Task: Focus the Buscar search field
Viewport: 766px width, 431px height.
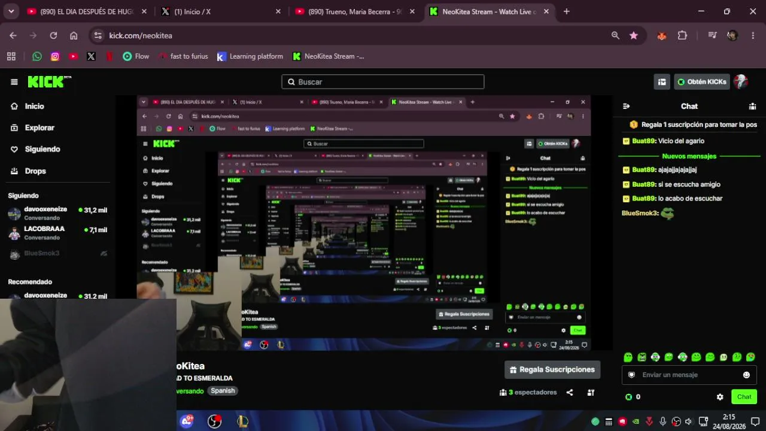Action: [x=383, y=82]
